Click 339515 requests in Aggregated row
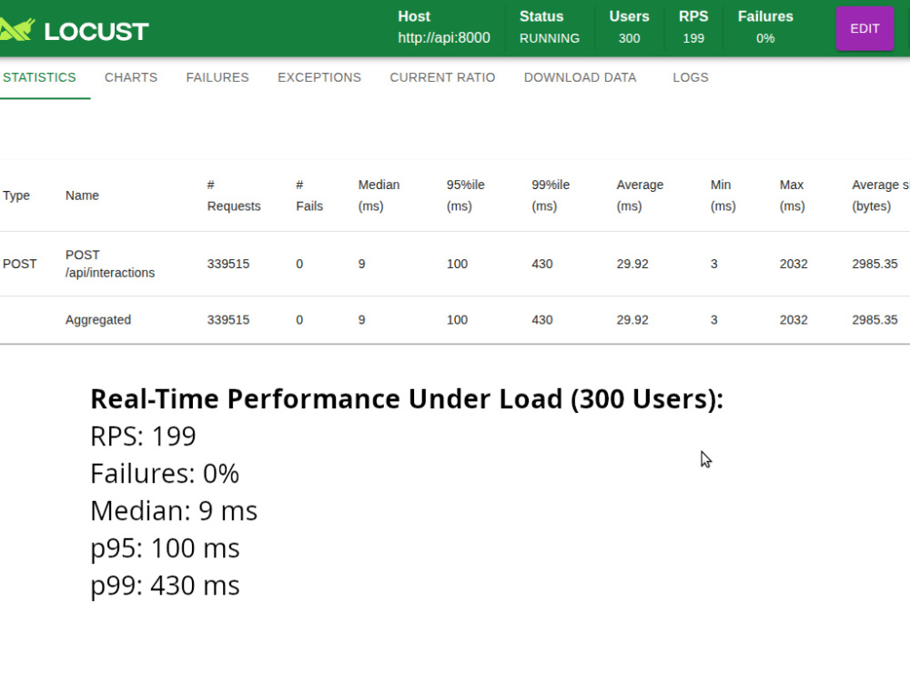This screenshot has width=910, height=682. (x=228, y=319)
